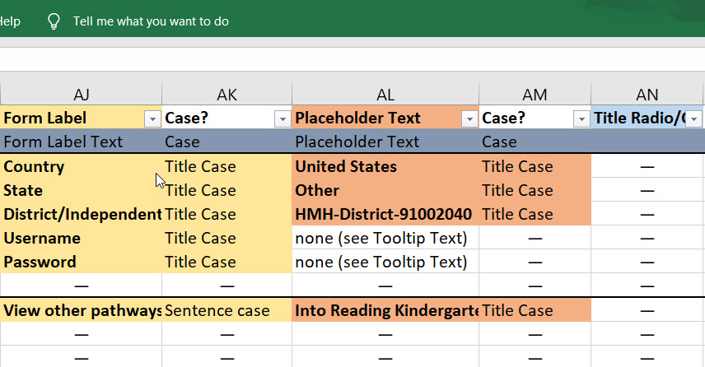Select entire column AM from its header
Viewport: 705px width, 367px height.
(535, 95)
